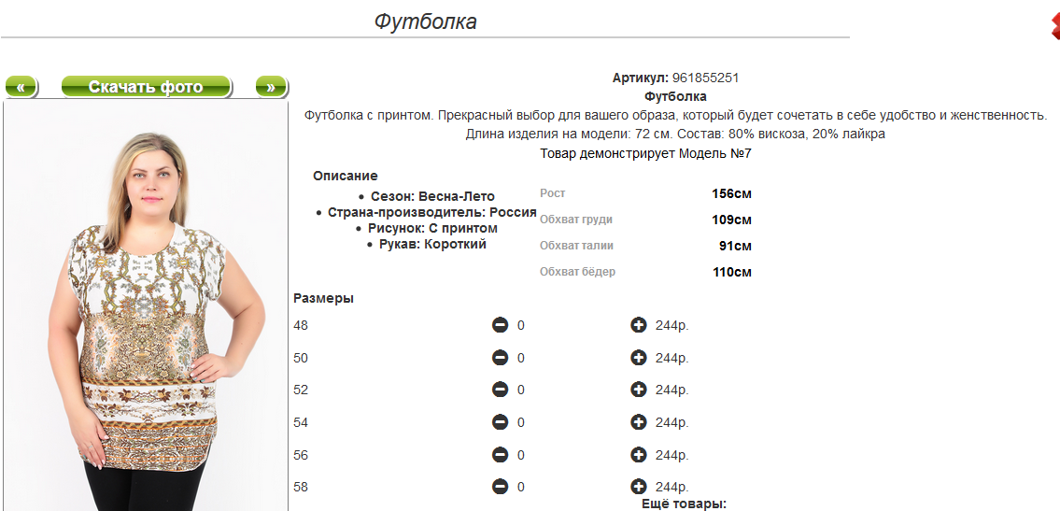Open the product photo of the model

tap(146, 306)
